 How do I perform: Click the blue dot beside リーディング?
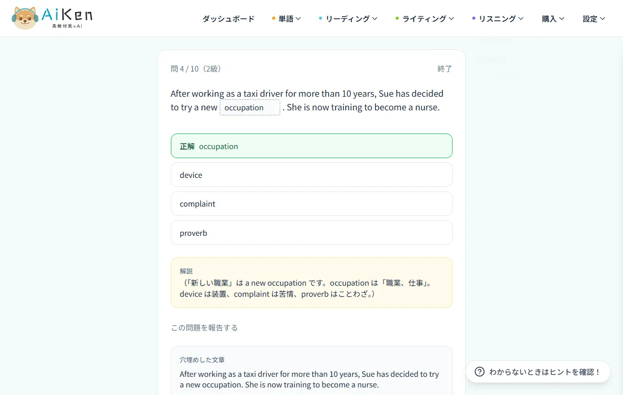321,19
